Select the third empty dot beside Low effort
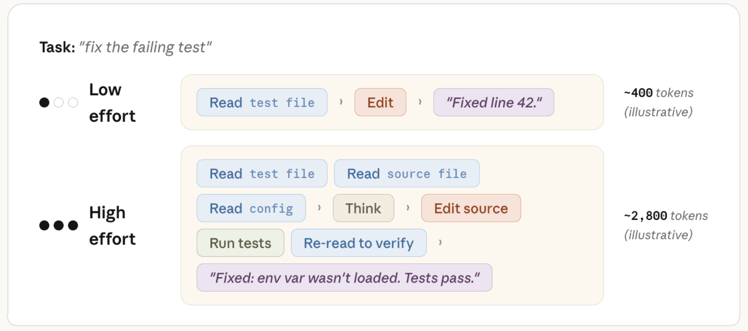Screen dimensions: 748x331 (x=73, y=103)
